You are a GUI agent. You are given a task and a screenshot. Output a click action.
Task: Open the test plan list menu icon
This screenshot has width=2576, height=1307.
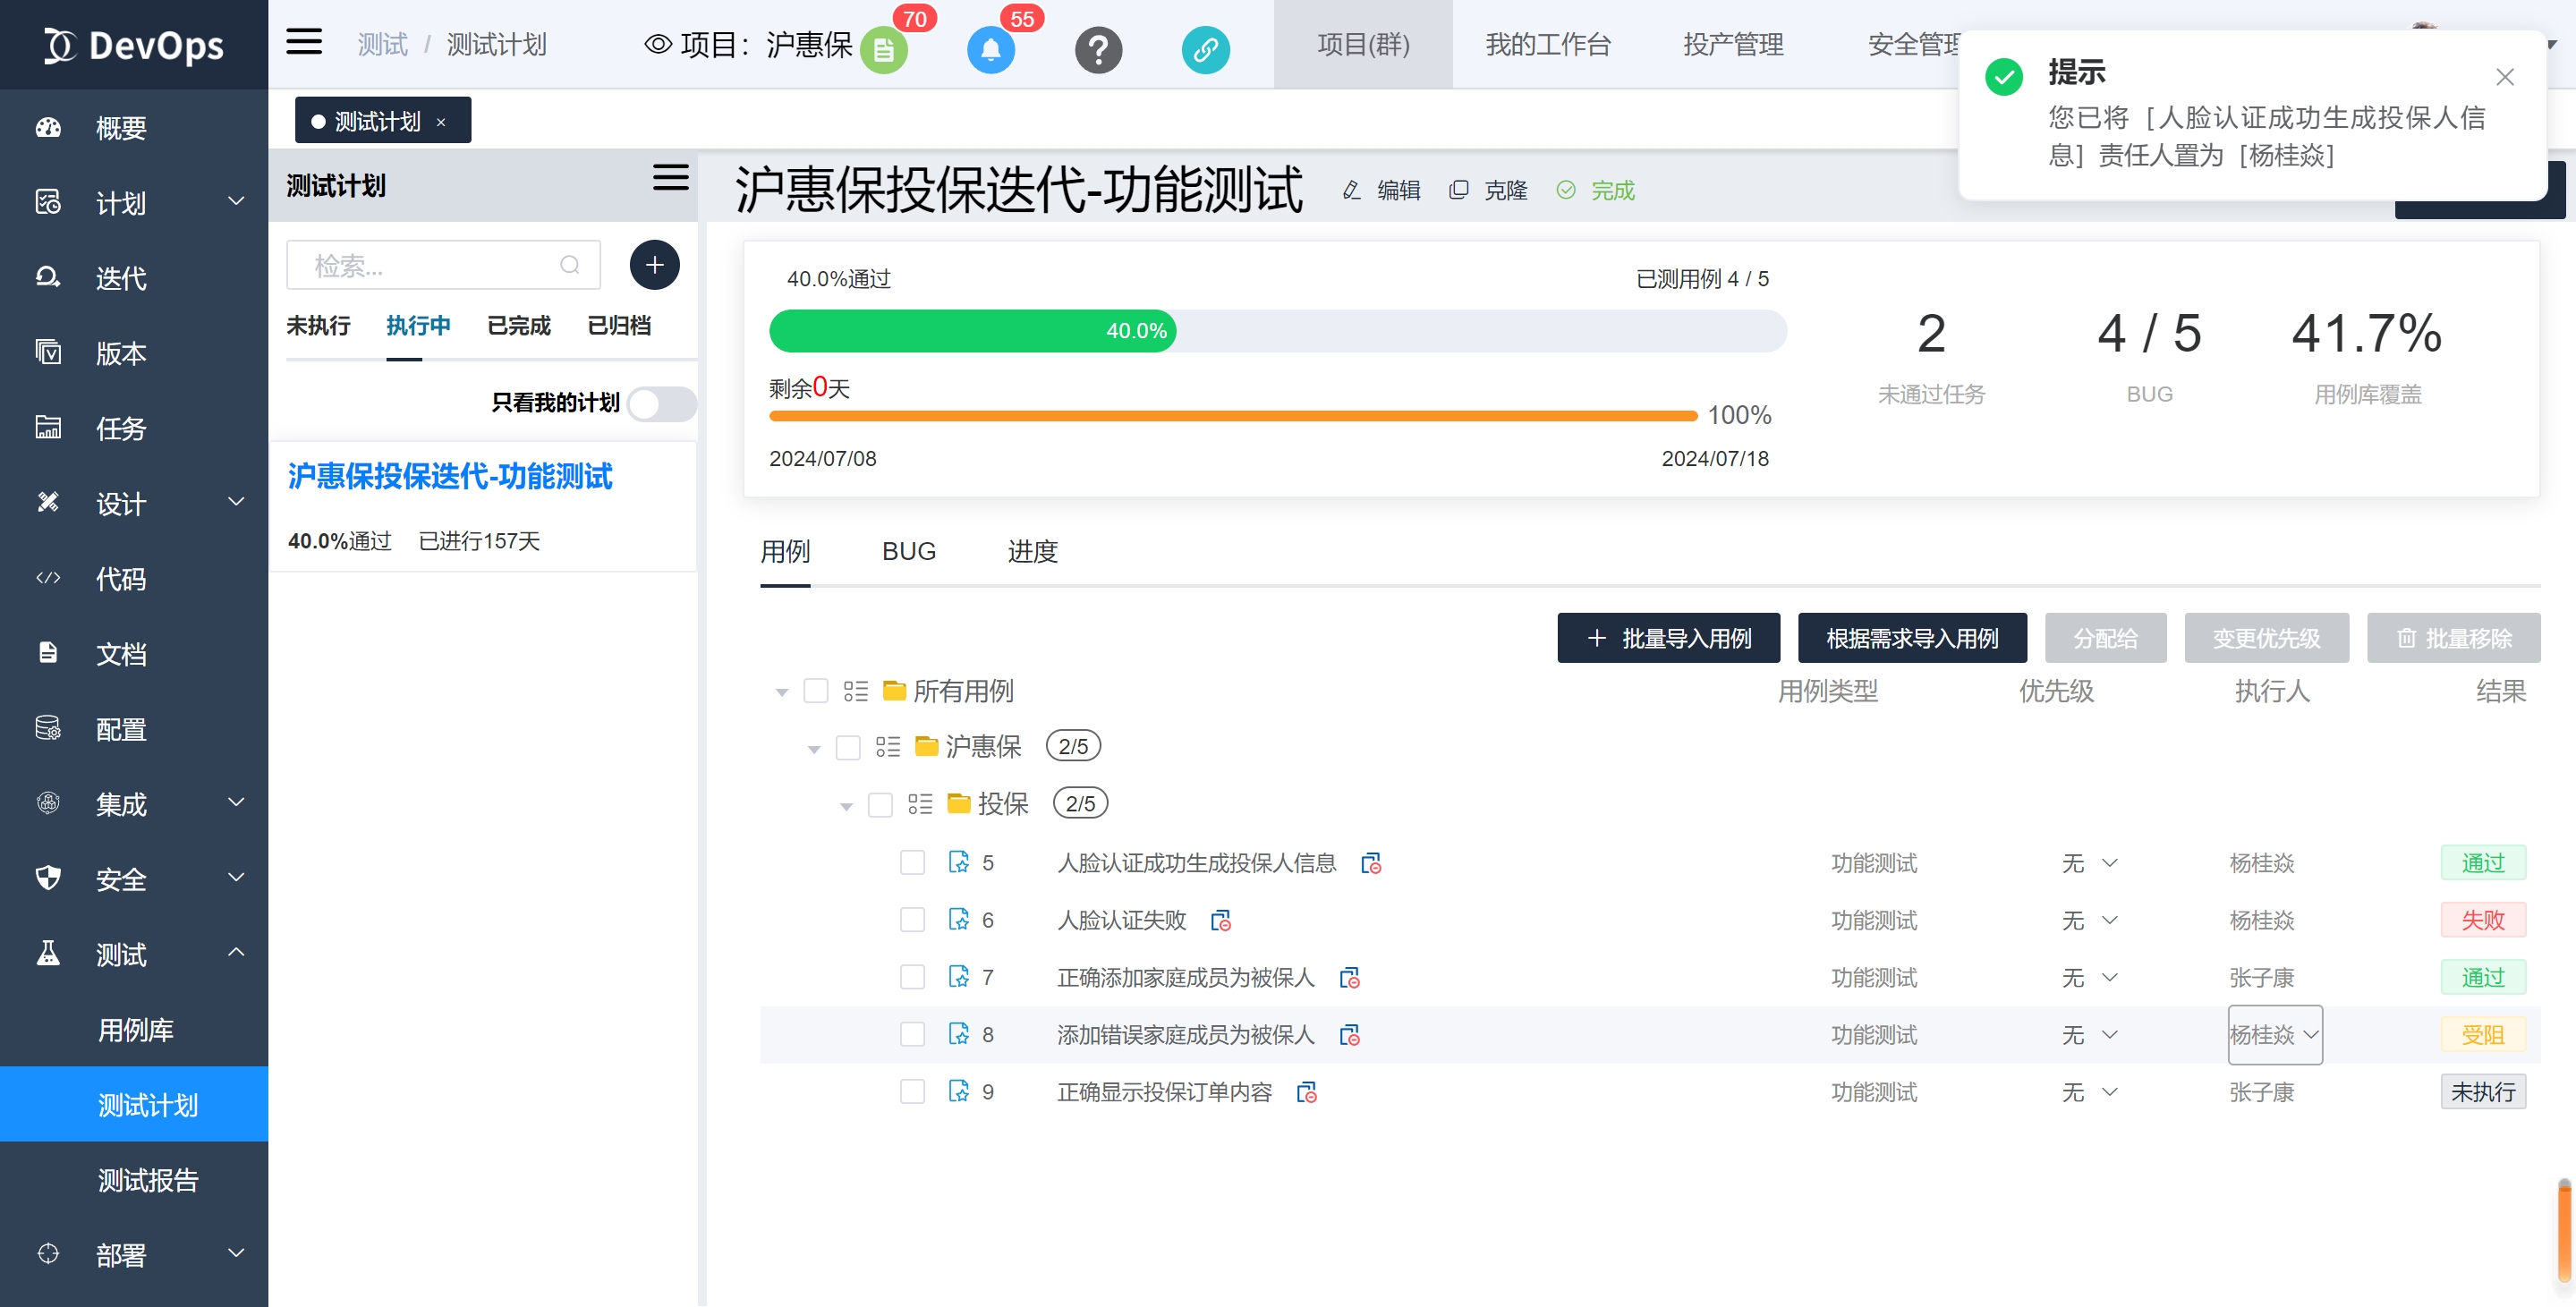coord(670,178)
